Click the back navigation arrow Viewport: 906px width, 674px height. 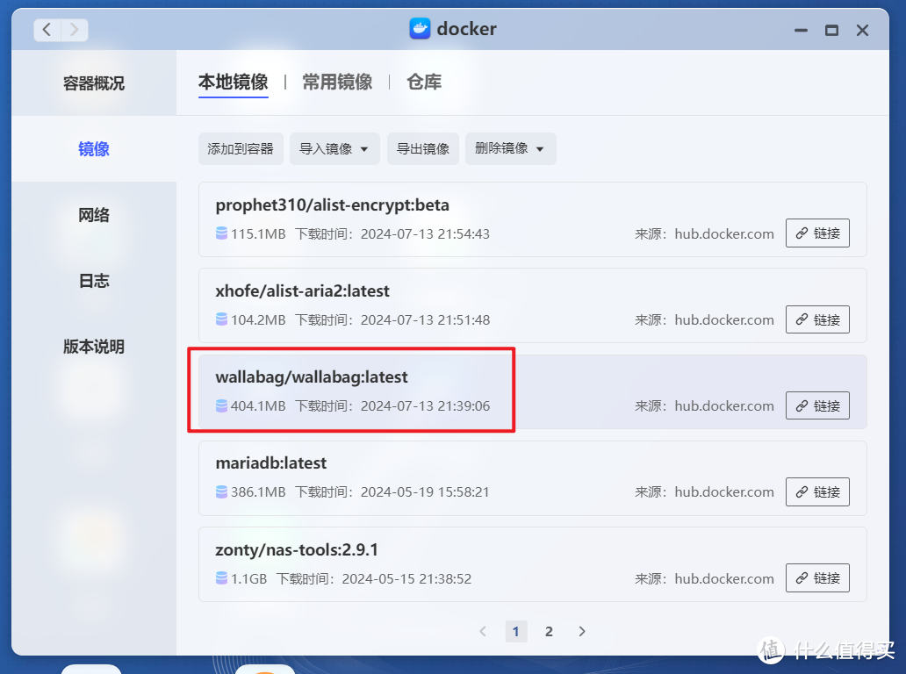[x=46, y=29]
